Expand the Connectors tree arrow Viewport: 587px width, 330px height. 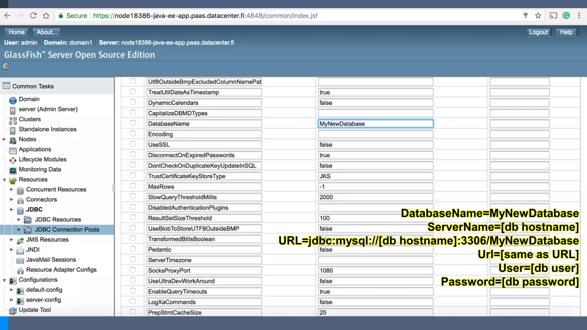coord(12,199)
